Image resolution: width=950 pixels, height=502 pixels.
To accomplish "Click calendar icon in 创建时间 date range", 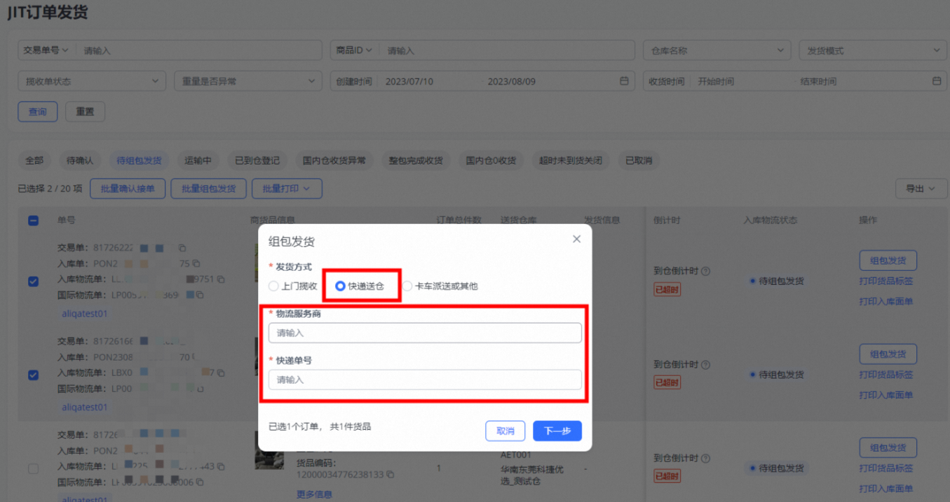I will point(624,81).
